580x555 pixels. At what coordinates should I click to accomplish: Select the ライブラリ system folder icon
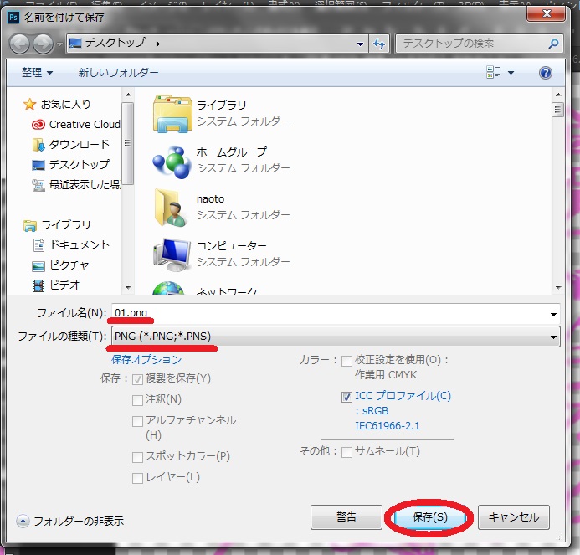[x=172, y=113]
